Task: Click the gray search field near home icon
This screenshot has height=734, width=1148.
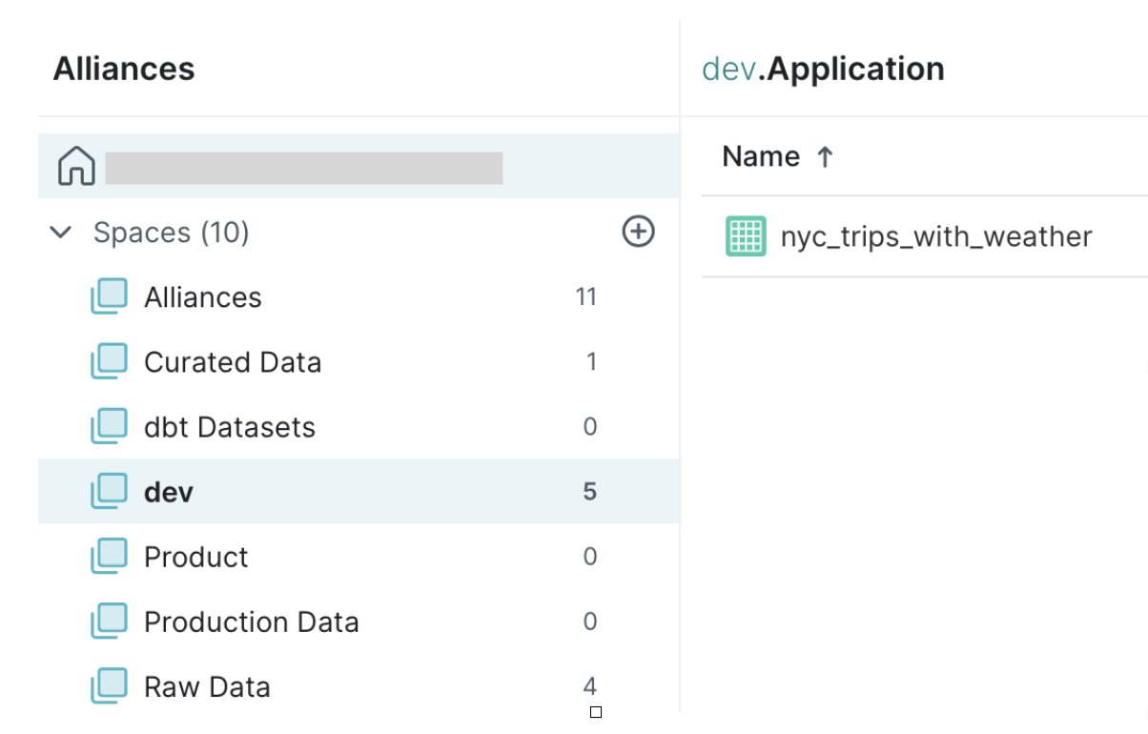Action: point(305,166)
